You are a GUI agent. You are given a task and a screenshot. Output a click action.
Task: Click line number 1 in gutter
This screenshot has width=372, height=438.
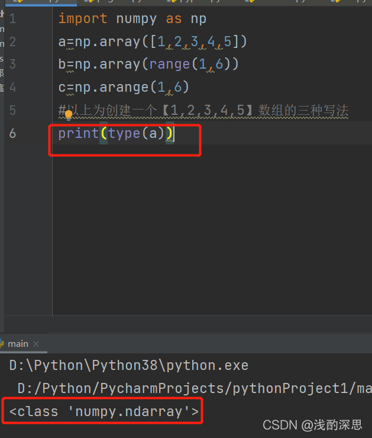(x=12, y=19)
